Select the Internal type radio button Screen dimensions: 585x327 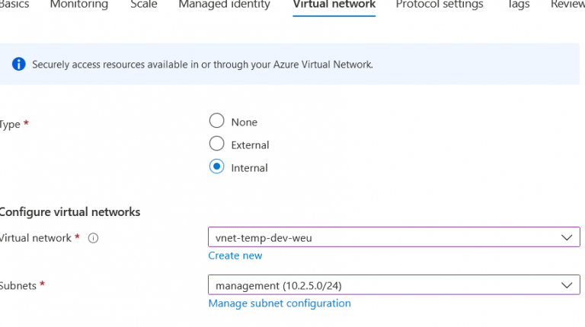pos(216,167)
